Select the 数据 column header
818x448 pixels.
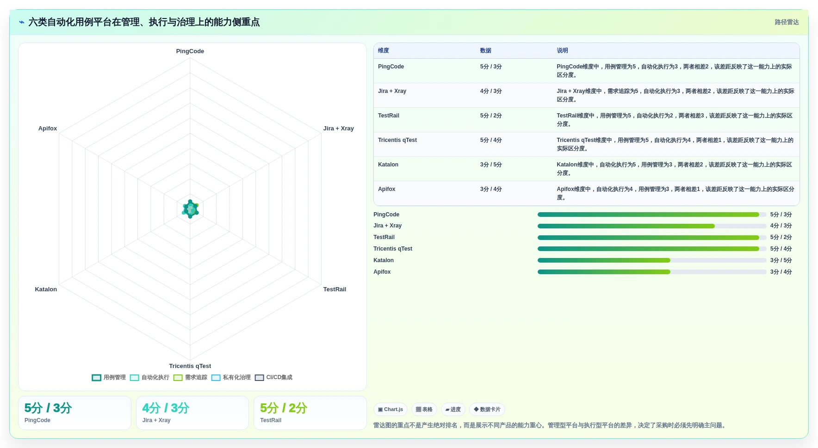[486, 51]
